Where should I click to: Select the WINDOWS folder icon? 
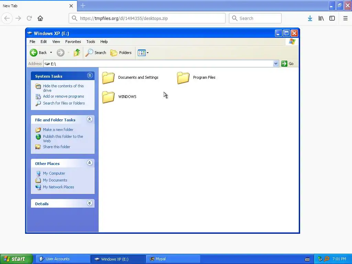[108, 97]
